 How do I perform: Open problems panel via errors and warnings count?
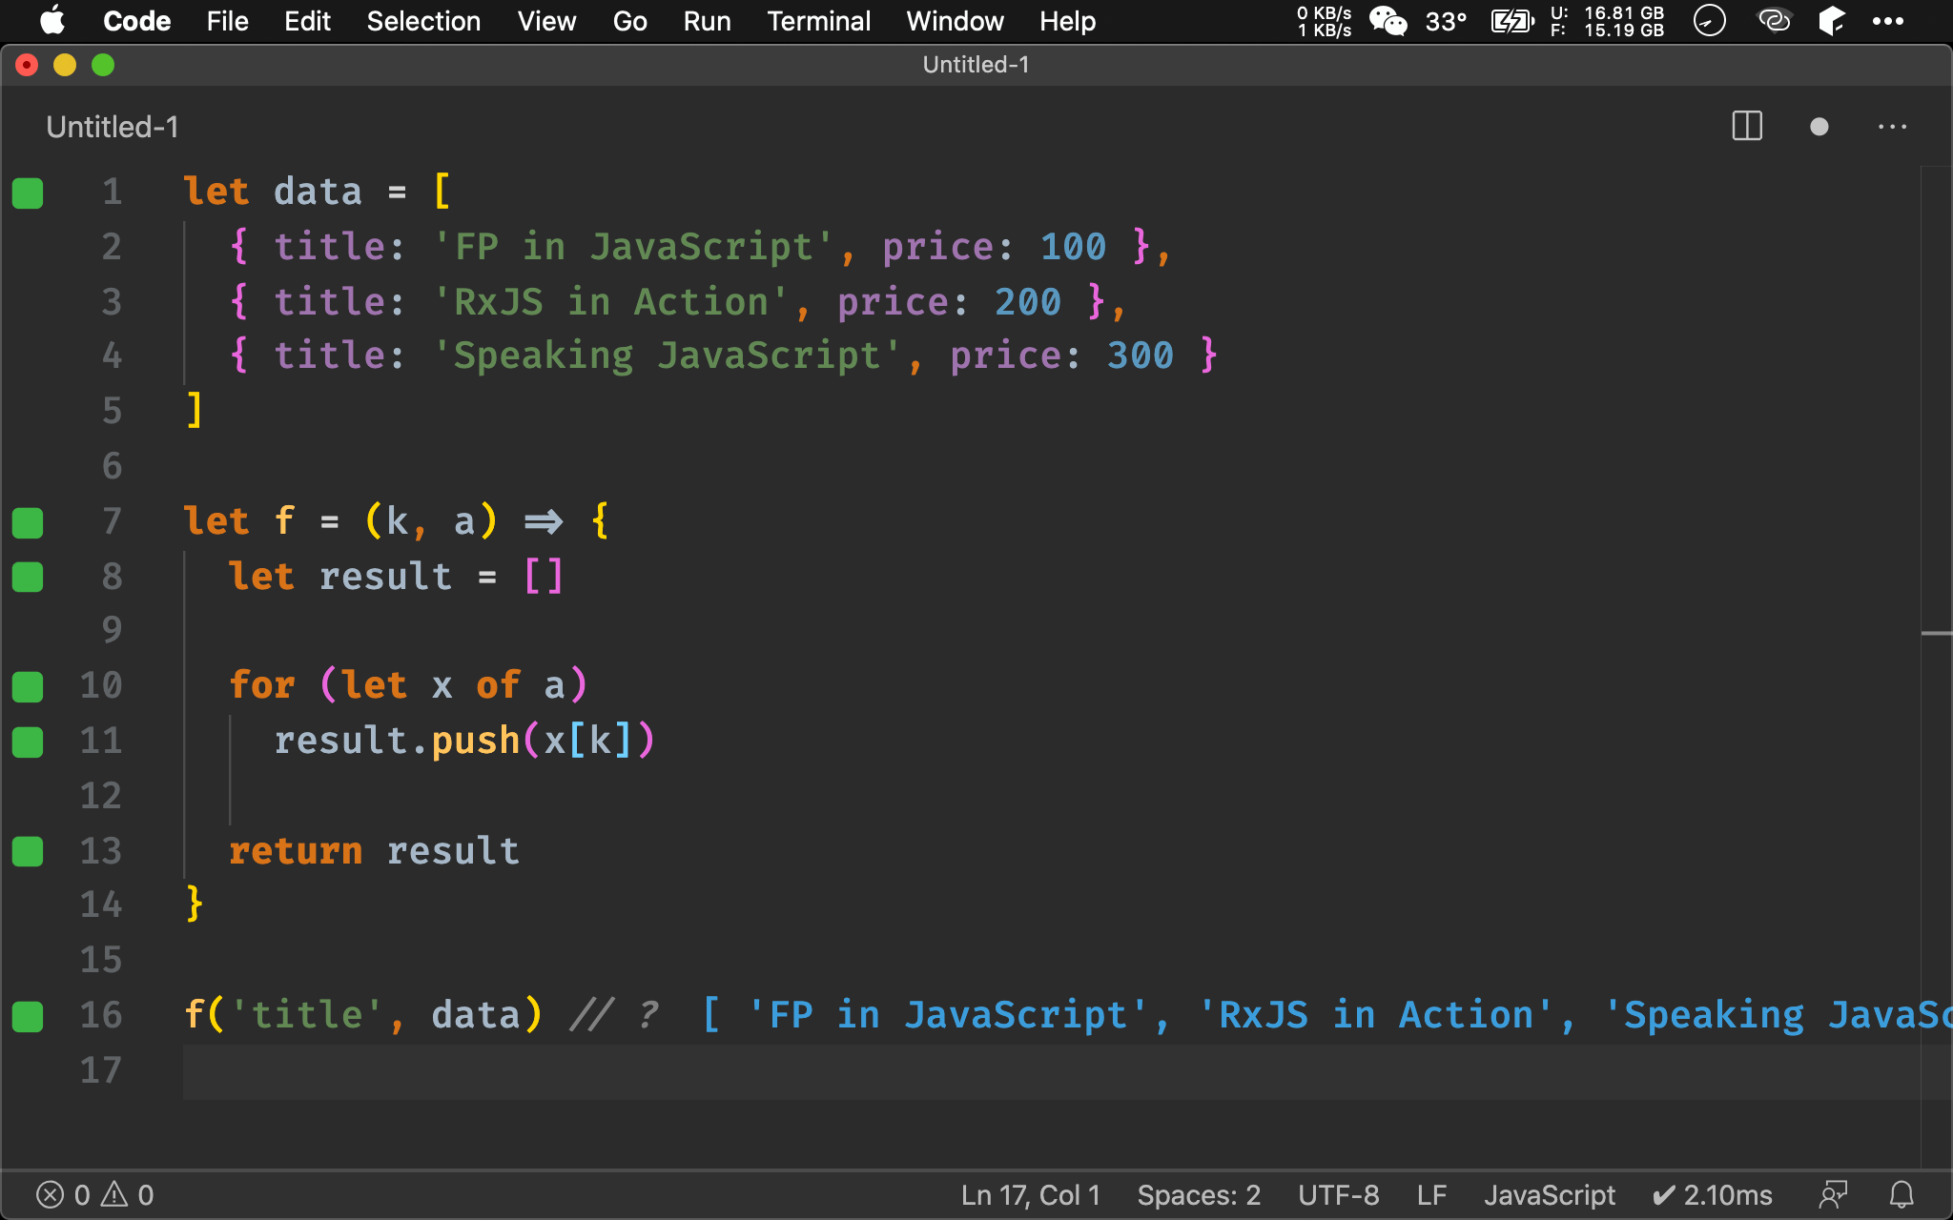(x=94, y=1195)
